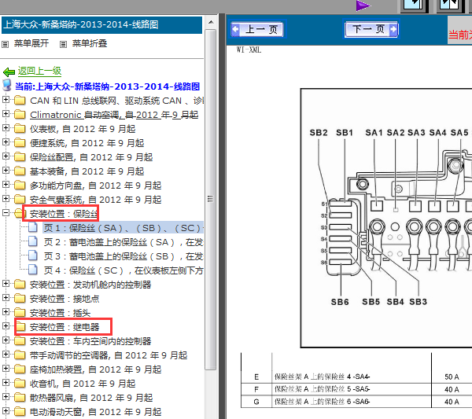
Task: Click the folder icon beside 安装位置：继电器
Action: [x=20, y=327]
